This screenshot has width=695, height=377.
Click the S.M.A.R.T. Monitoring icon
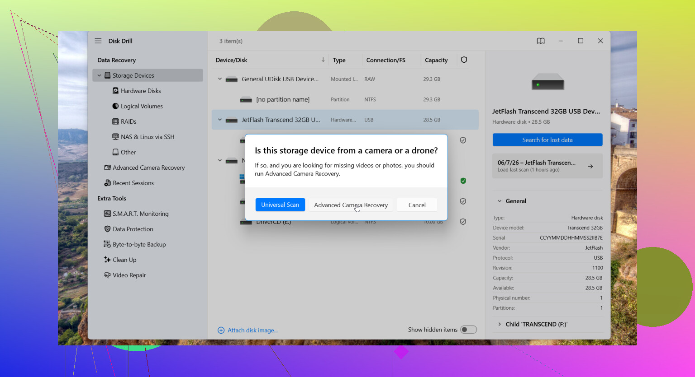(107, 214)
